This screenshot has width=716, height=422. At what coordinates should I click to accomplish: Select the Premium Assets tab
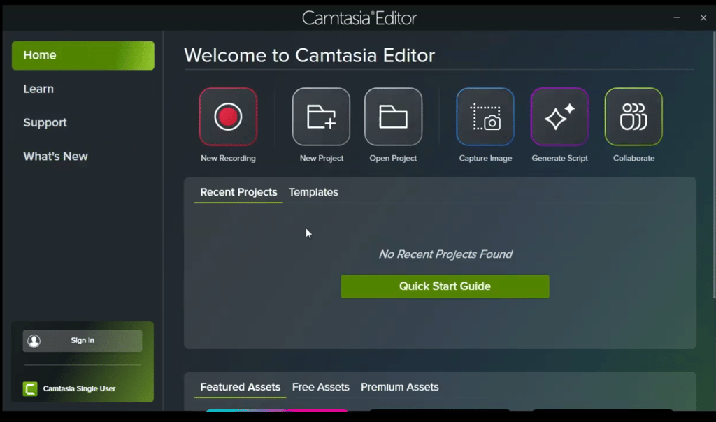coord(399,387)
